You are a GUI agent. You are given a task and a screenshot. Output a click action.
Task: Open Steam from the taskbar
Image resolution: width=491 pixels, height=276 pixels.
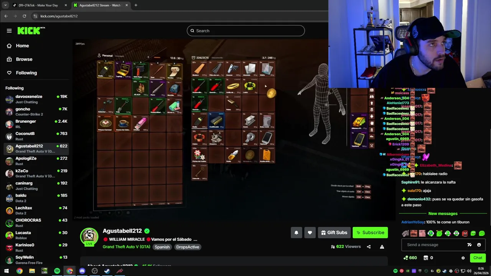point(107,271)
